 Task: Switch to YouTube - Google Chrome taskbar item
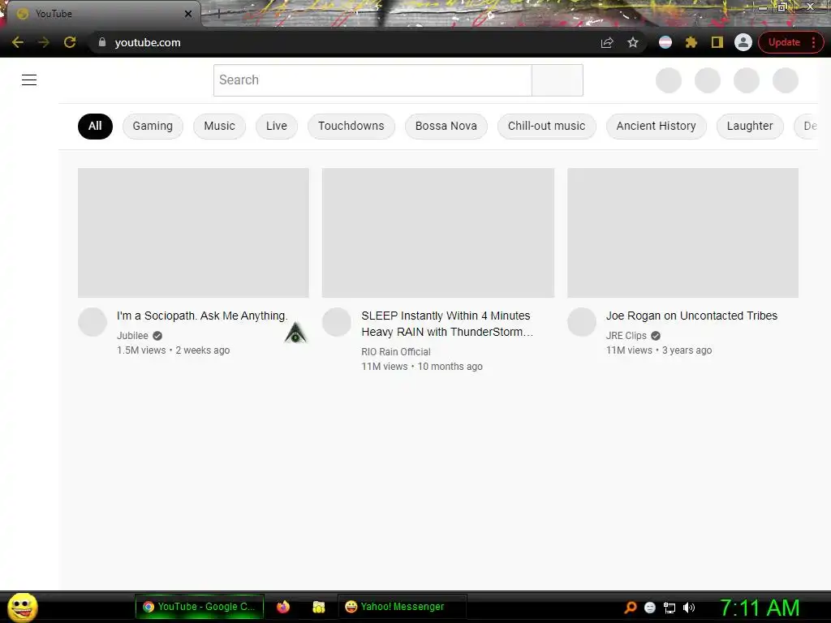coord(200,607)
